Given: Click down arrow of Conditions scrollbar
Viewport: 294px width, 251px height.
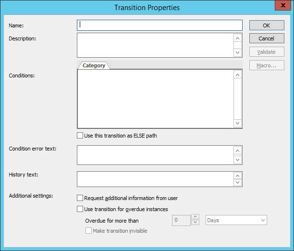Looking at the screenshot, I should tap(238, 123).
